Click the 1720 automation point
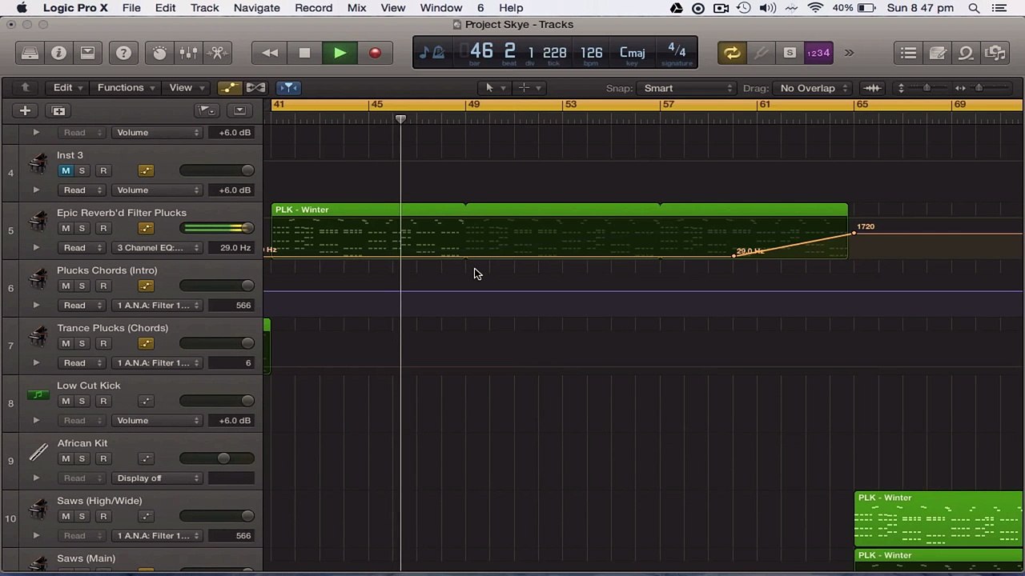The image size is (1025, 576). 854,232
